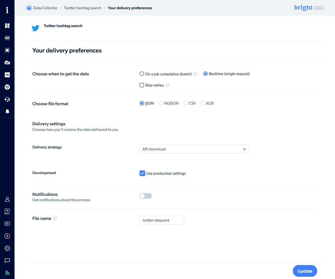The image size is (335, 279).
Task: Open the settings gear in sidebar
Action: [7, 248]
